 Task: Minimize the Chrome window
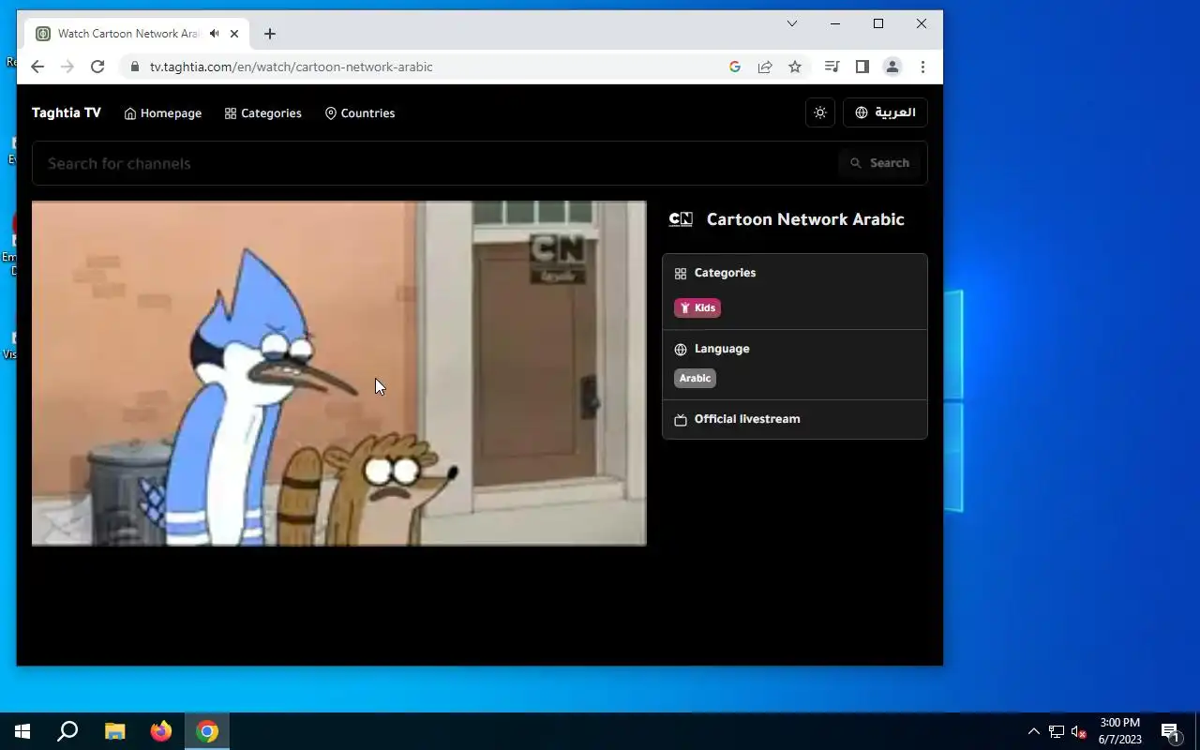(x=835, y=23)
